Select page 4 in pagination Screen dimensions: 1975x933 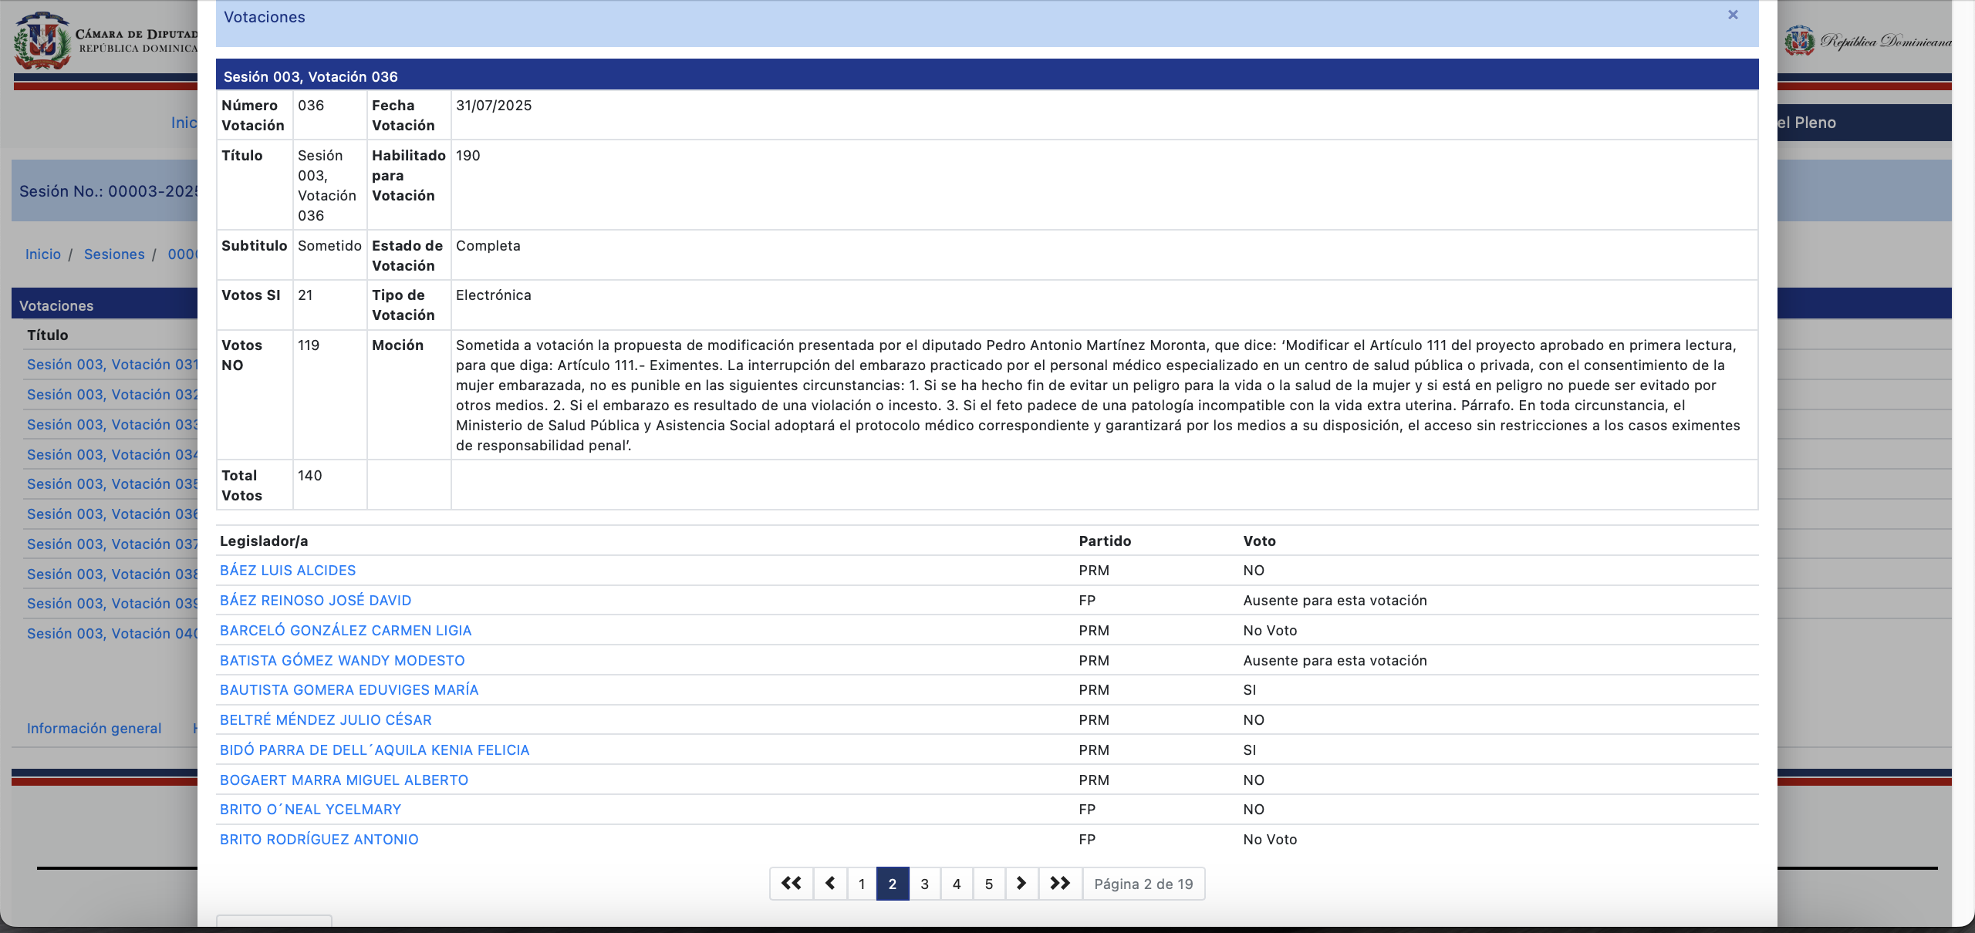pos(957,884)
